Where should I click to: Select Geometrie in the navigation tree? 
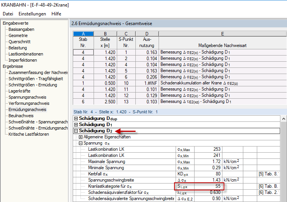(18, 35)
